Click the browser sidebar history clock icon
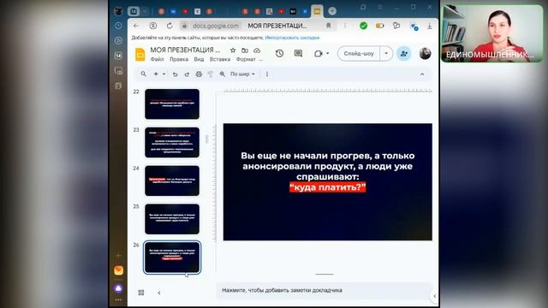 pos(118,26)
